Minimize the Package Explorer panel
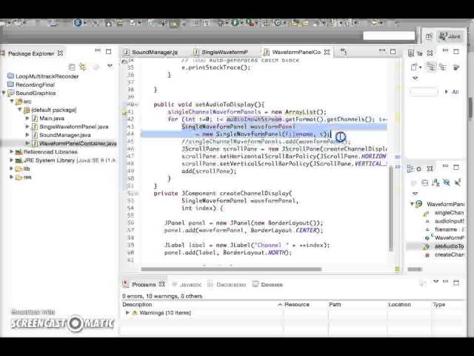The width and height of the screenshot is (474, 356). coord(98,52)
